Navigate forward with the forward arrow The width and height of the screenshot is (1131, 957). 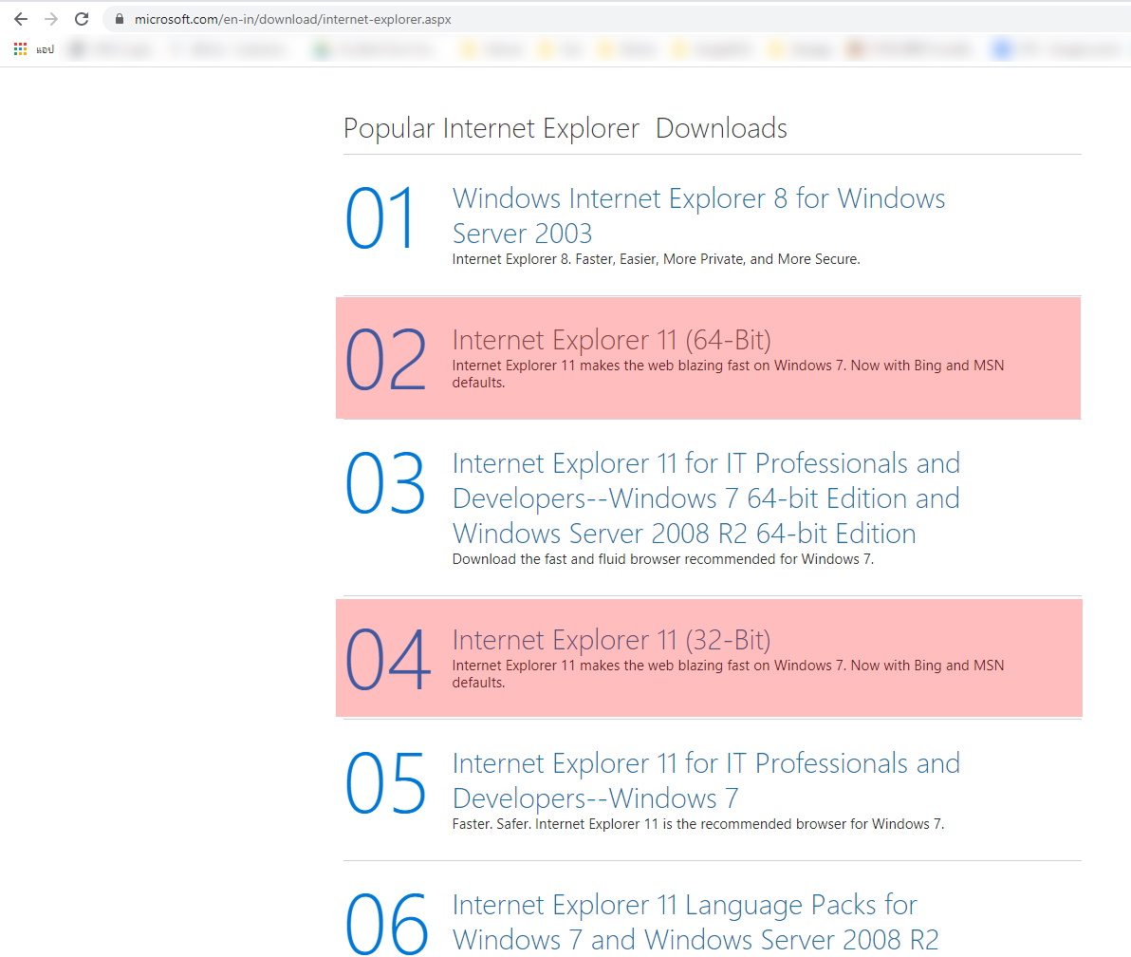51,18
